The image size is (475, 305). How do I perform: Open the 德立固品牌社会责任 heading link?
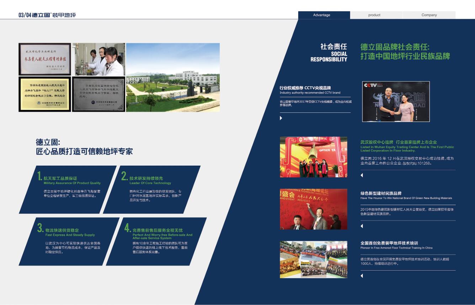[x=405, y=51]
